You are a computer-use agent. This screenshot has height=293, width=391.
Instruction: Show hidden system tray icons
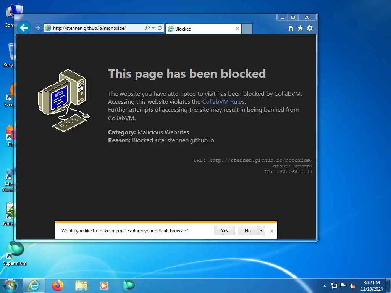click(325, 286)
